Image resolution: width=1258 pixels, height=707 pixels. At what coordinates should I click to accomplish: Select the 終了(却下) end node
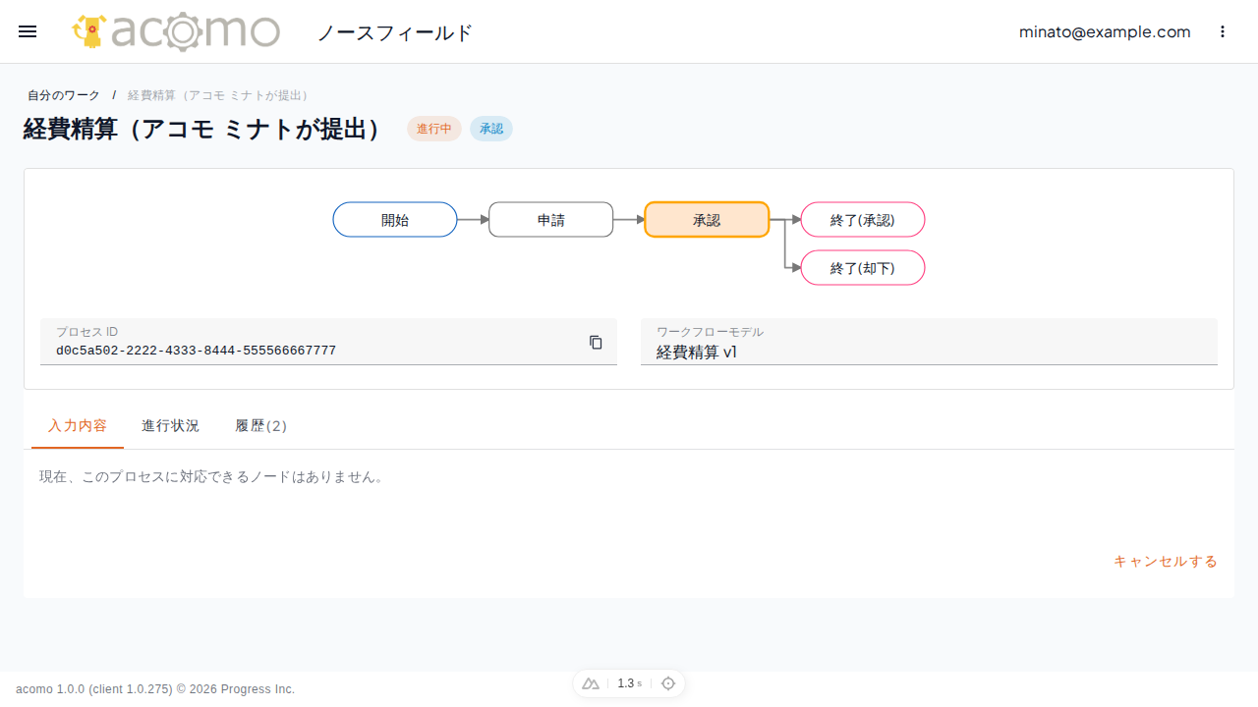[x=863, y=268]
